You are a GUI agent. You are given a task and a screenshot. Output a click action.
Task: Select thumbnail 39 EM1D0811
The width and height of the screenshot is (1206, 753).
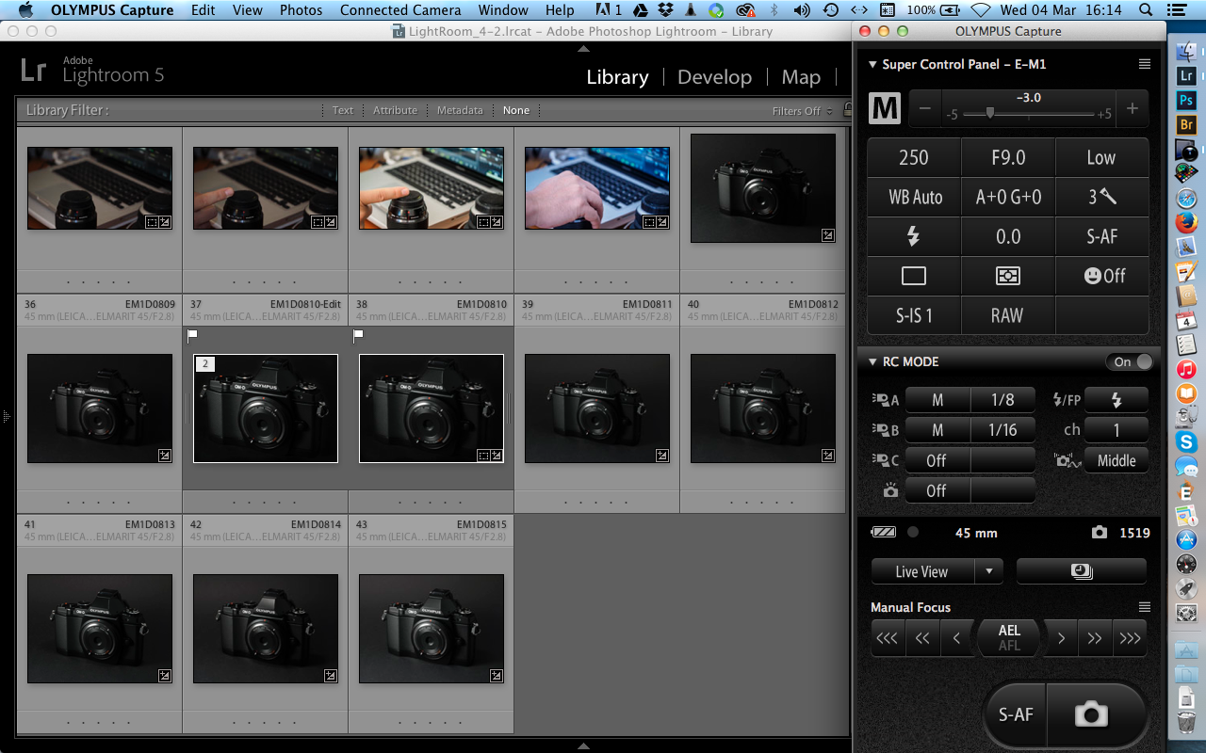pyautogui.click(x=597, y=409)
